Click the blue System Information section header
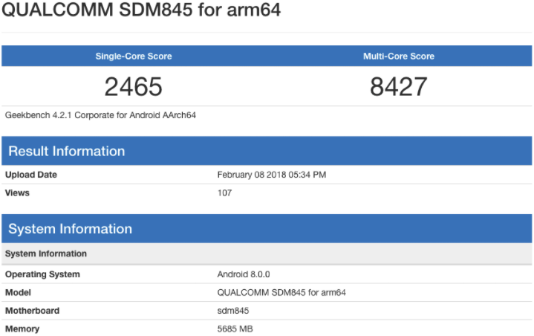 267,229
